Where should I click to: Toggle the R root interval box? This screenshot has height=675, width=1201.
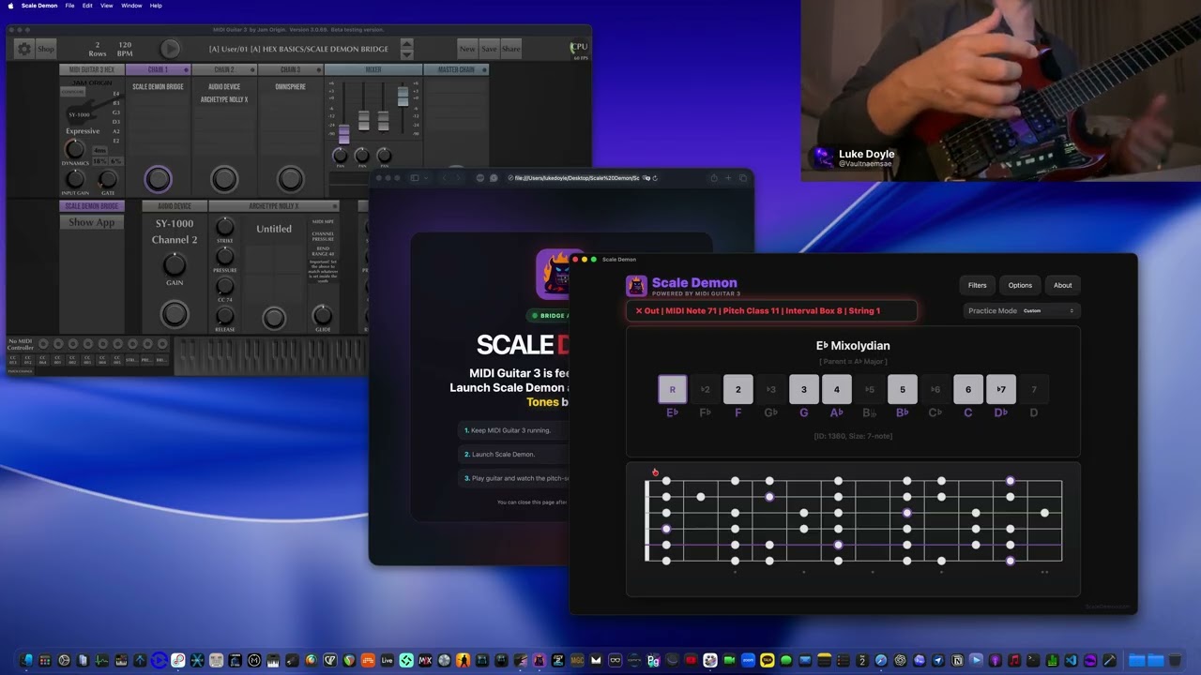[x=672, y=389]
